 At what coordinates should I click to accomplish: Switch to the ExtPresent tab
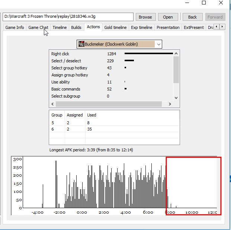tap(194, 27)
